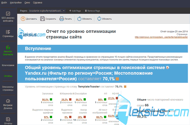Click the Add Page button
This screenshot has width=190, height=125.
[x=75, y=11]
